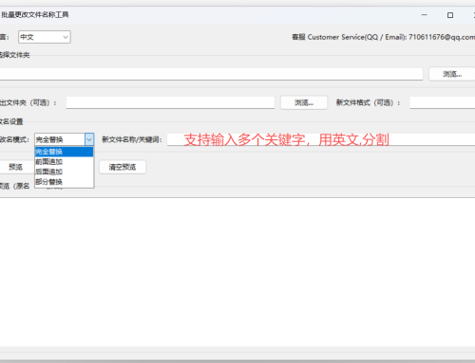Viewport: 475px width, 363px height.
Task: Choose 前面追加 from the rename mode list
Action: [64, 162]
